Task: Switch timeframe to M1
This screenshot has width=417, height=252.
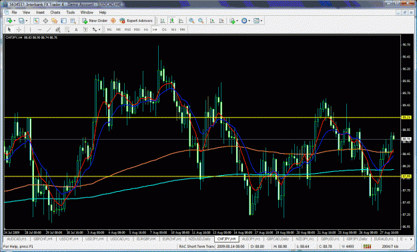Action: pyautogui.click(x=109, y=29)
